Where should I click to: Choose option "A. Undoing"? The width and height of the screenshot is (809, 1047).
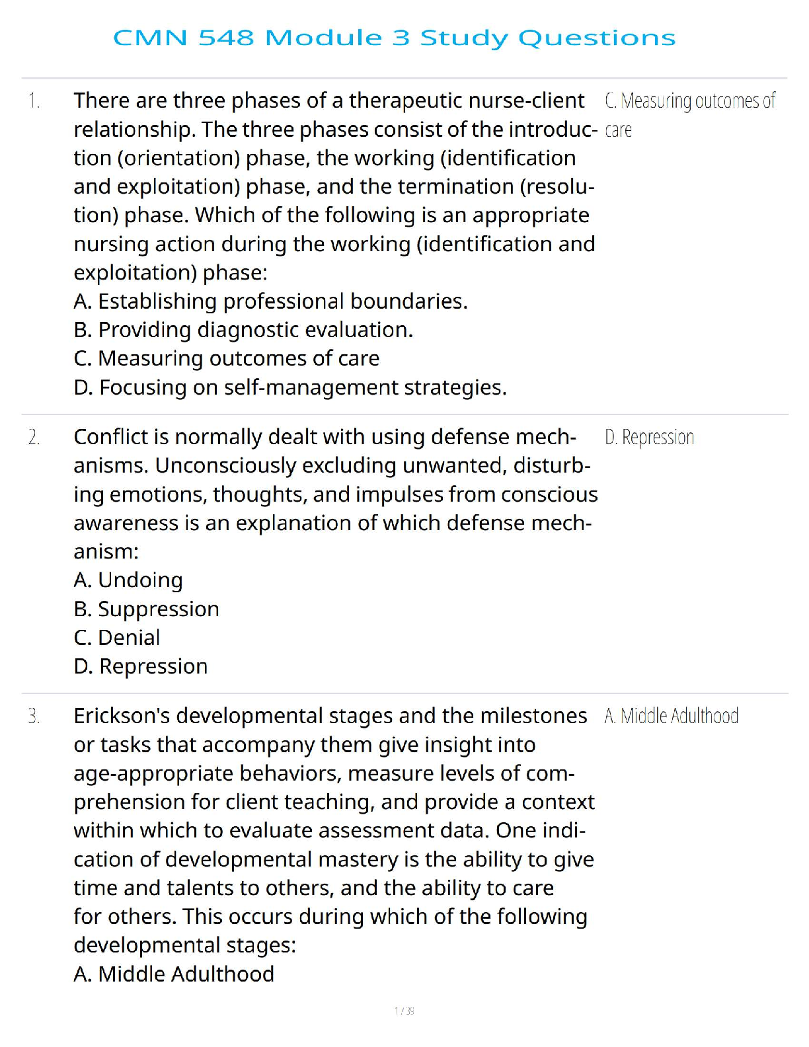[128, 580]
